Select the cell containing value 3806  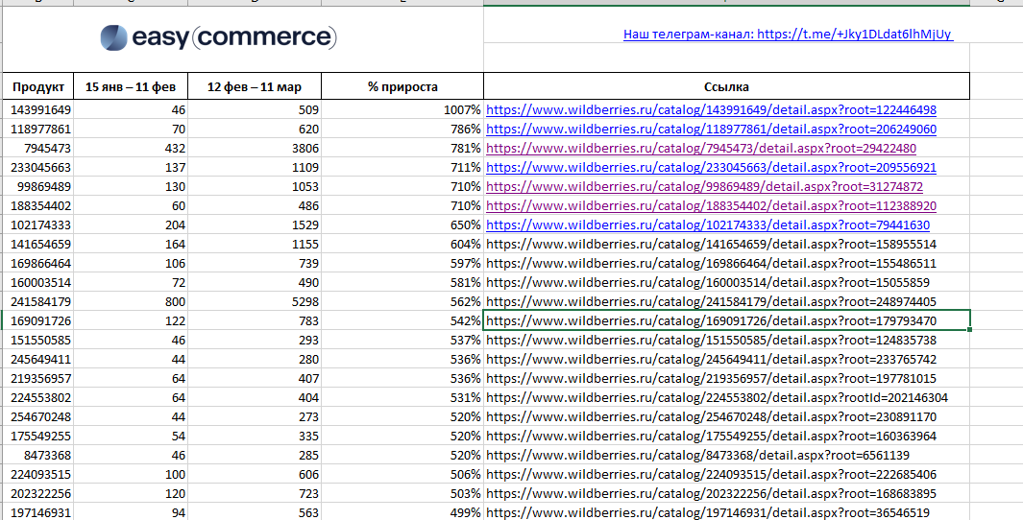tap(255, 149)
